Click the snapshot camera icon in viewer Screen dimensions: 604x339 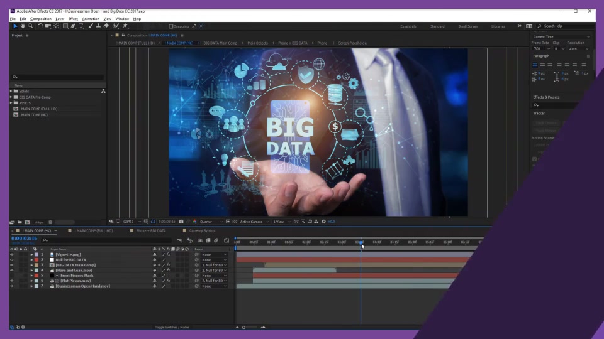pos(181,222)
